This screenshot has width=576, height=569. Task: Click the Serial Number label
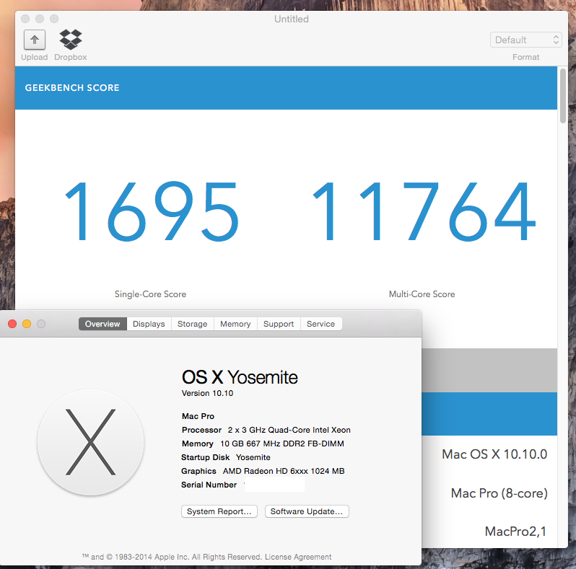209,485
